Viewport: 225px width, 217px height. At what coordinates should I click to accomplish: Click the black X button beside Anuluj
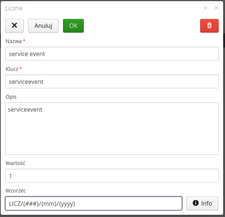click(x=14, y=26)
